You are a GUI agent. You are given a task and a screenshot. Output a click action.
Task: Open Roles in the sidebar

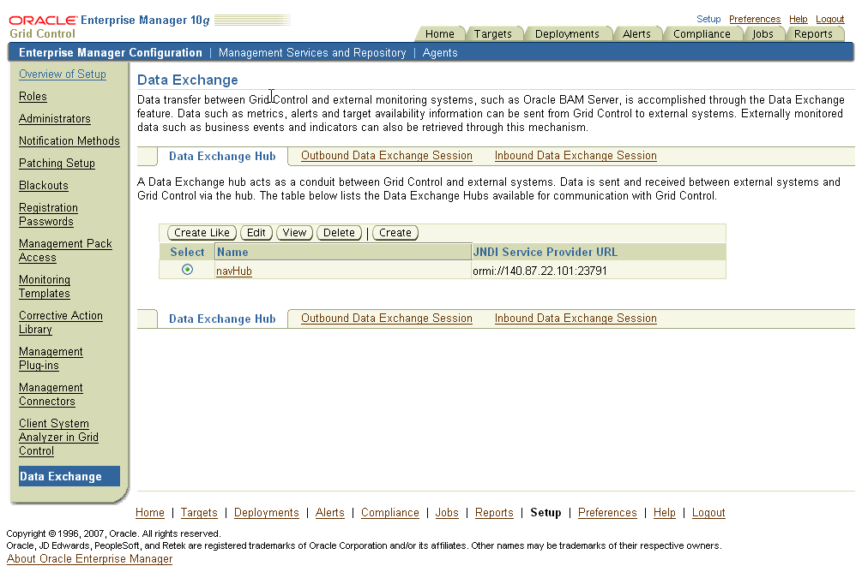click(33, 97)
